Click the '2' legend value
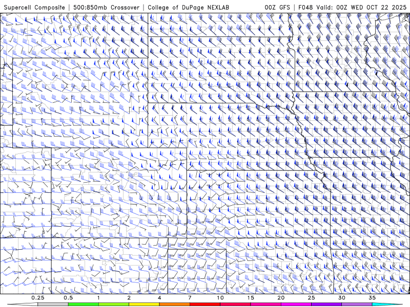Screen dimensions: 410x307 pyautogui.click(x=129, y=298)
